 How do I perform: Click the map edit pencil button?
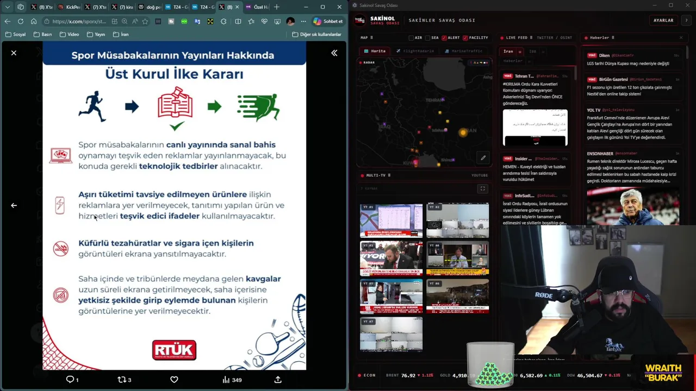point(483,158)
